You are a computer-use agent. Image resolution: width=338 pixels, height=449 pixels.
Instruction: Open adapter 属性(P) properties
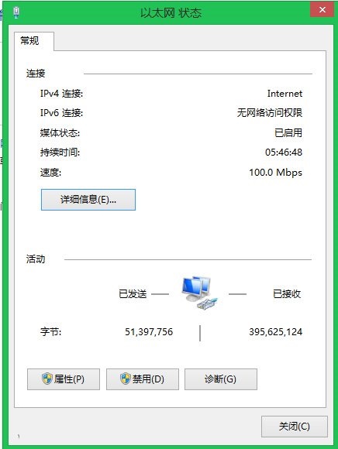click(64, 379)
